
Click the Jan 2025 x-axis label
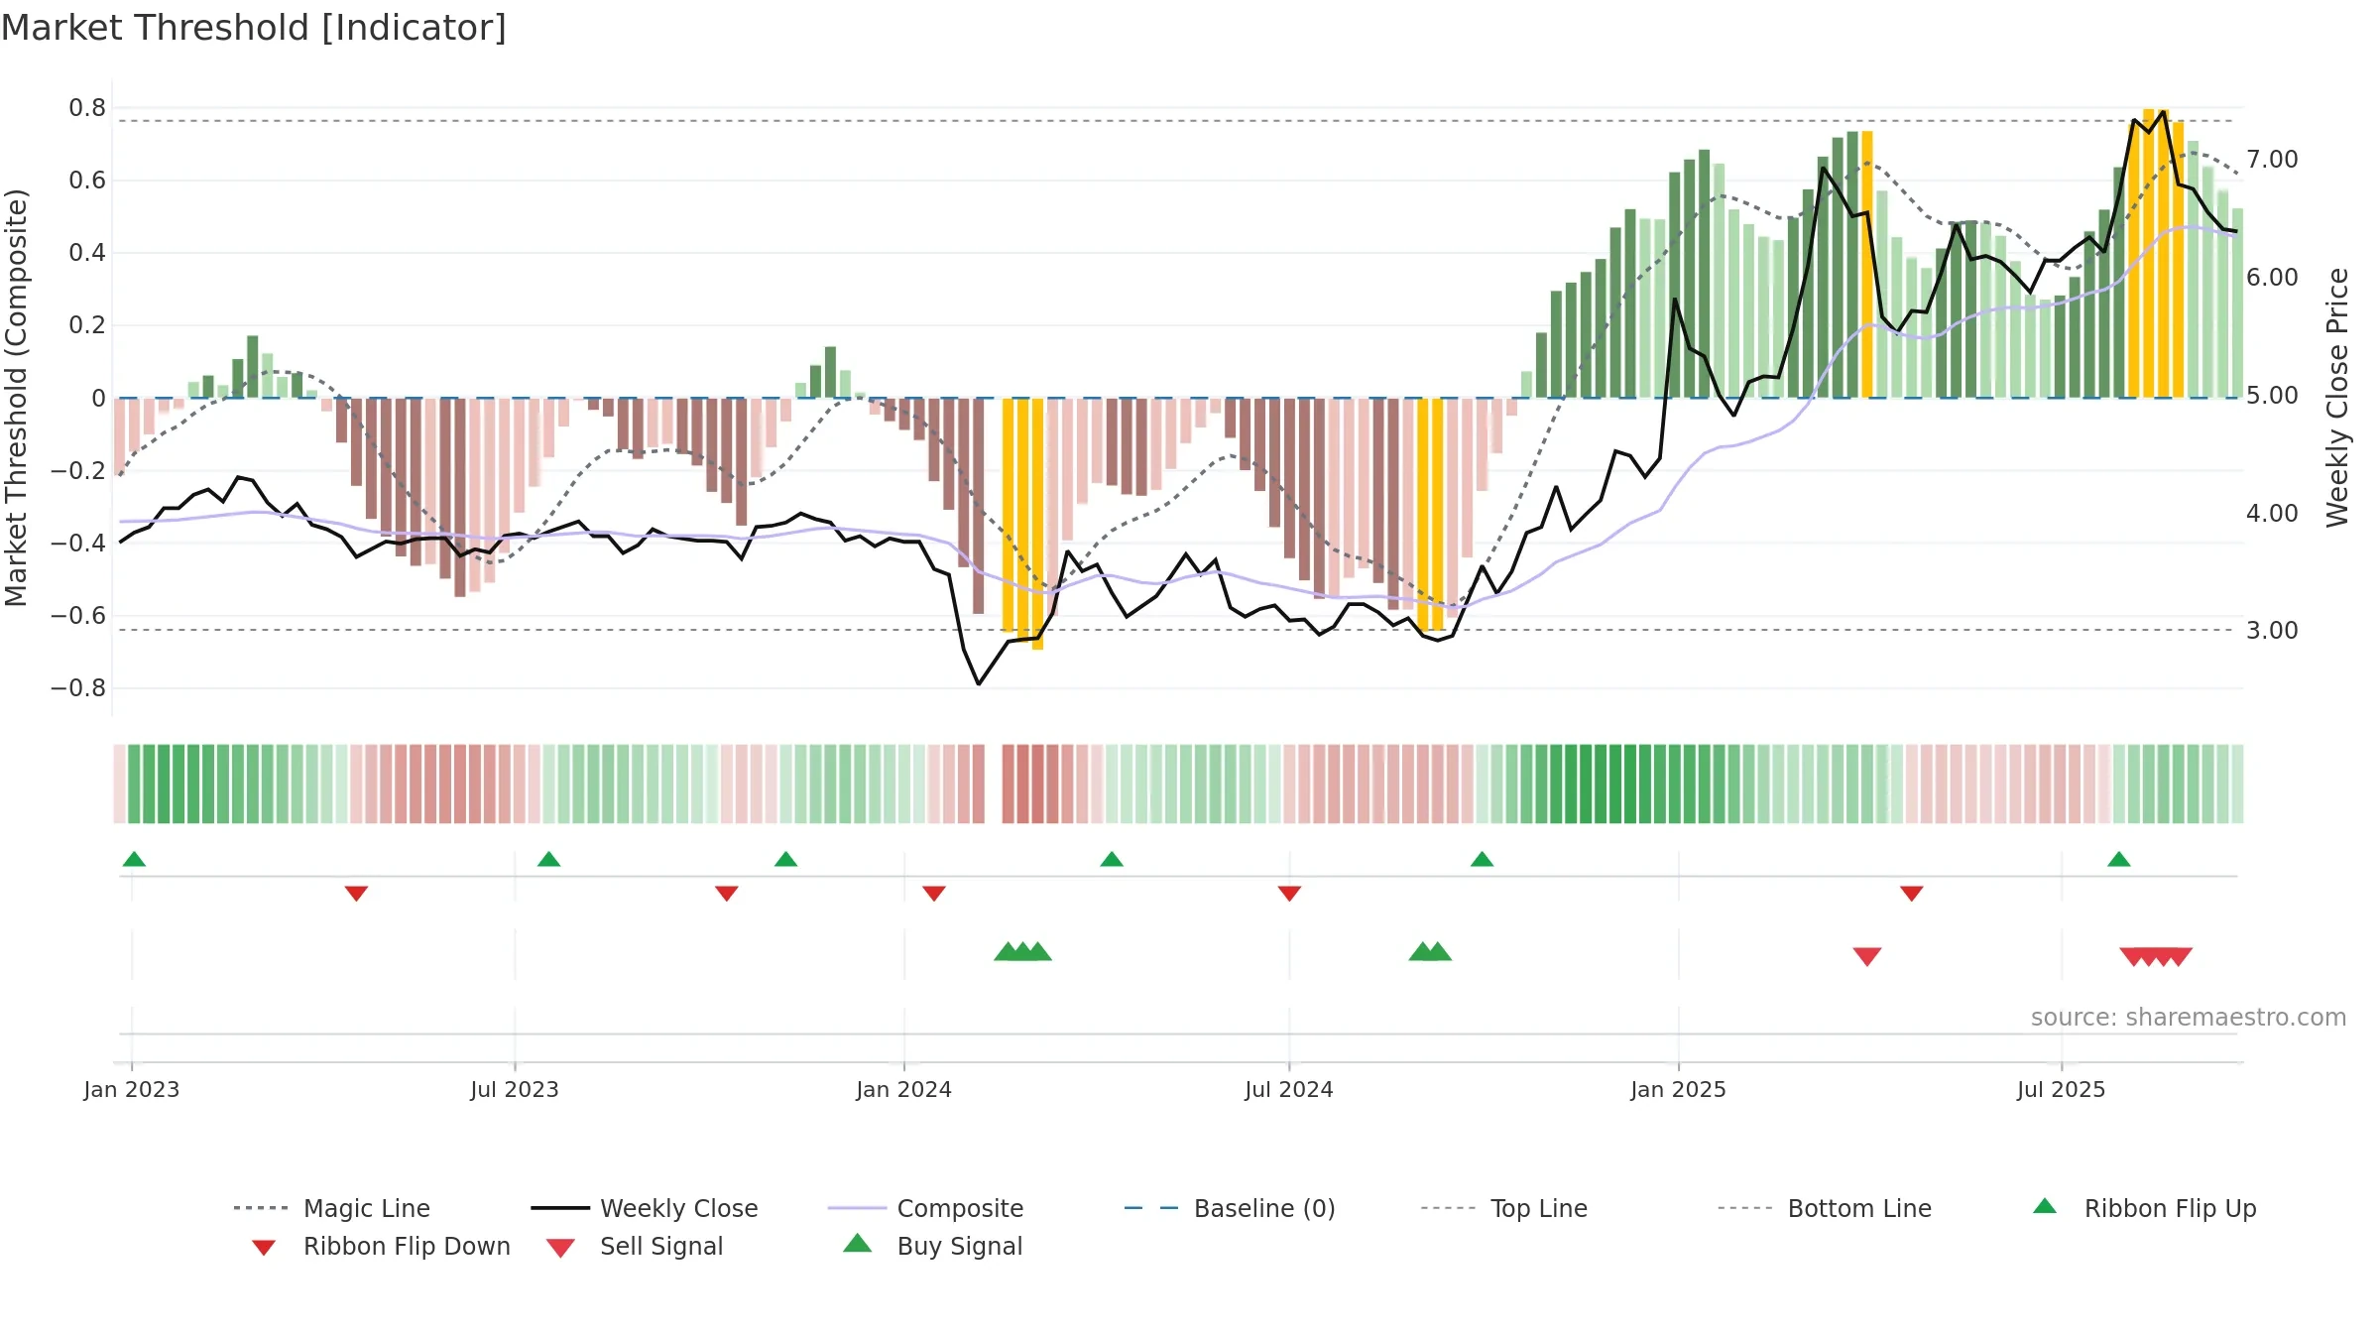[x=1678, y=1089]
